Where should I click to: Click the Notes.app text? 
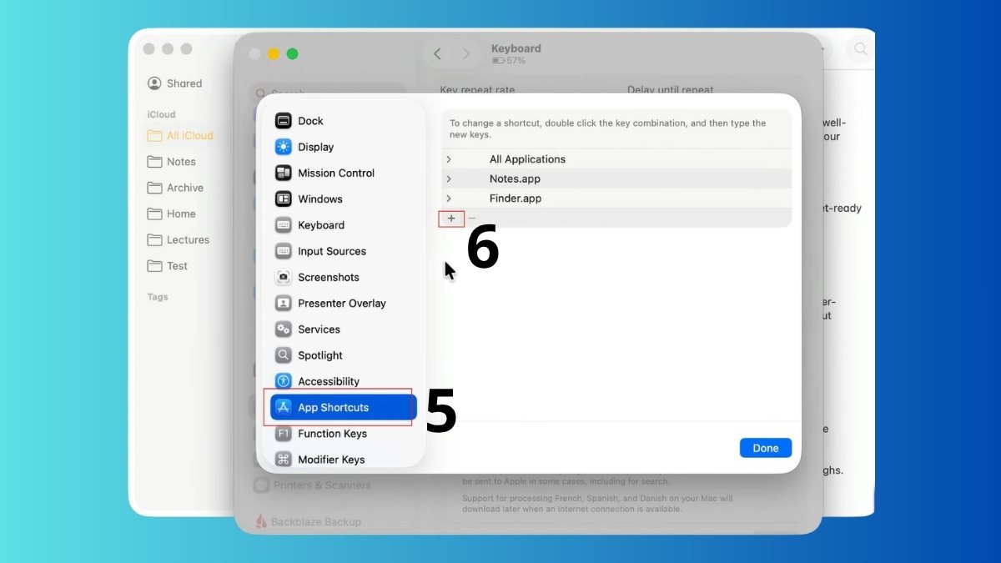pos(515,178)
